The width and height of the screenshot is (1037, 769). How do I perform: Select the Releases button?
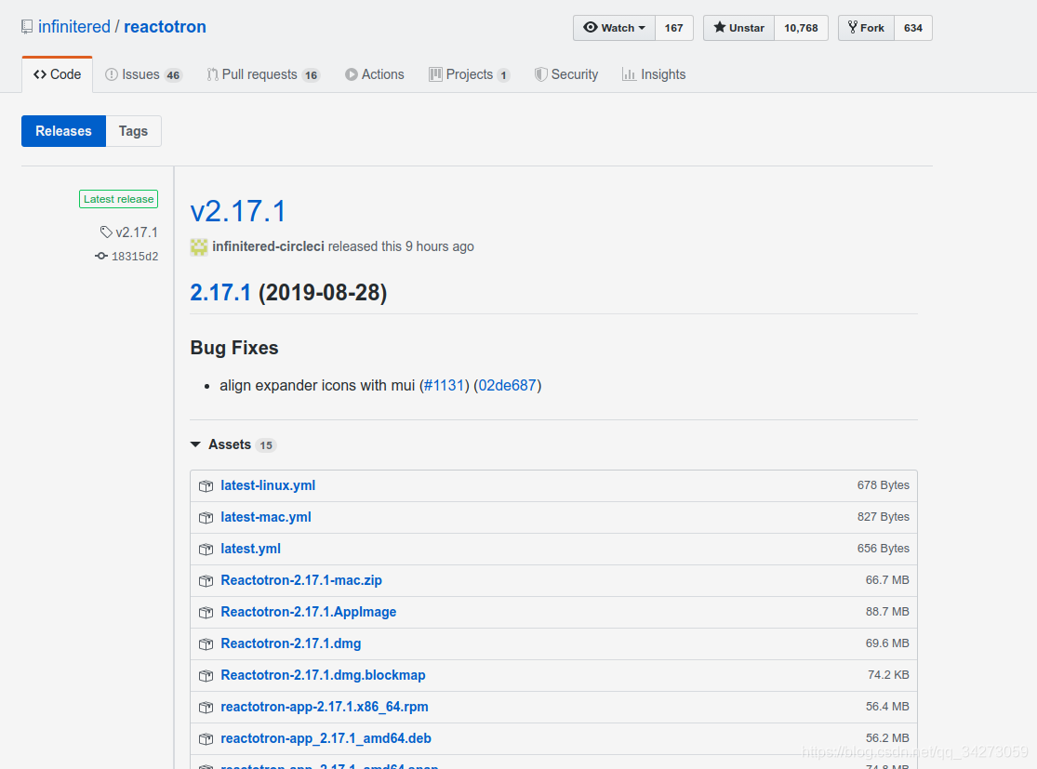(x=63, y=131)
